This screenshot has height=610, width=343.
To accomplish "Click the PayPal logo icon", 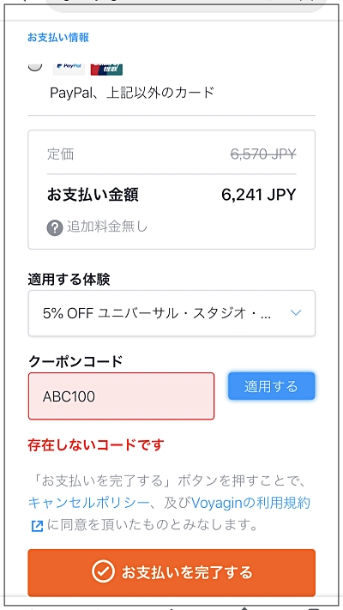I will click(69, 69).
